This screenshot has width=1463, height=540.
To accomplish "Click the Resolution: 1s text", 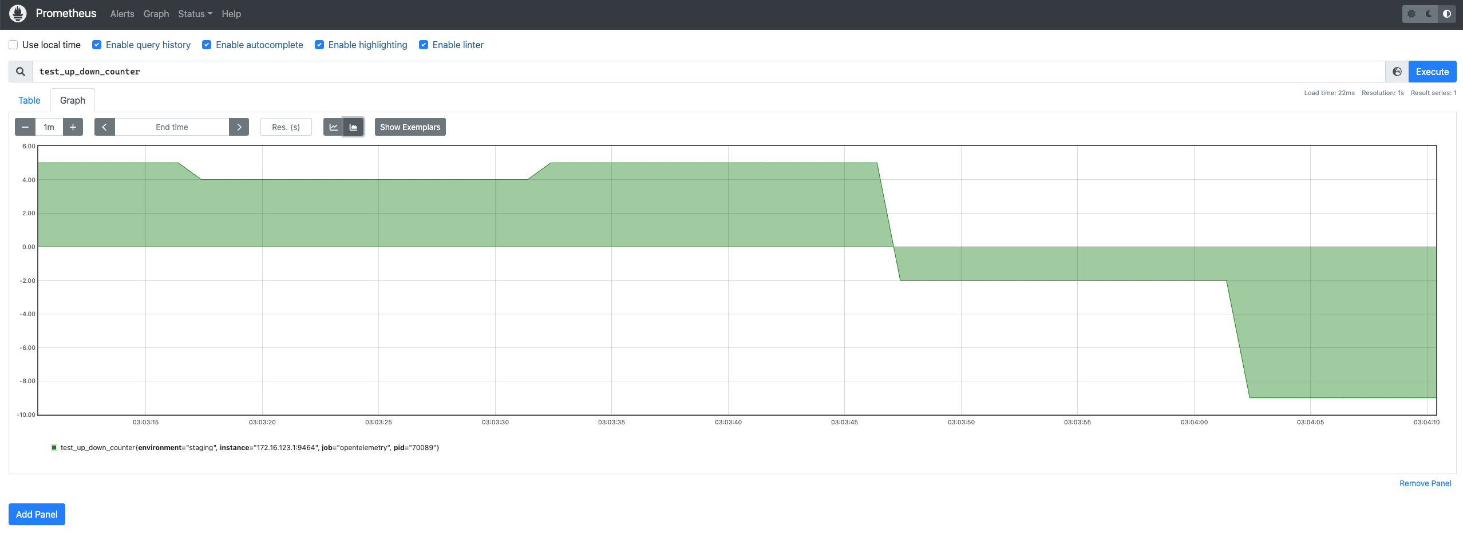I will [1382, 93].
